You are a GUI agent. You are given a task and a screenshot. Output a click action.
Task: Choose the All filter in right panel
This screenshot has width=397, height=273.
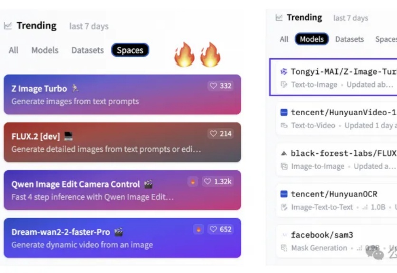click(x=284, y=39)
